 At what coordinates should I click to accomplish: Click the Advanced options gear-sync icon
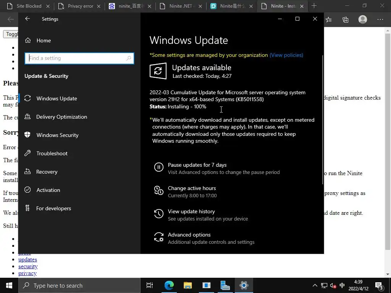point(158,237)
